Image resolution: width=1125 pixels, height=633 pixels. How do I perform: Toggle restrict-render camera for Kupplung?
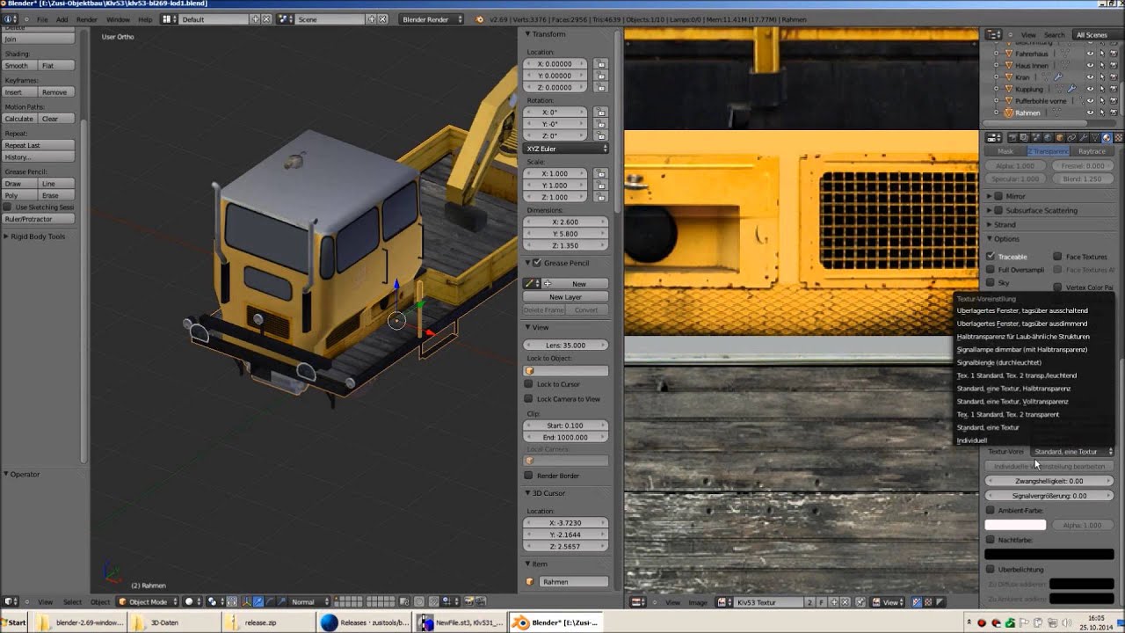click(x=1113, y=89)
